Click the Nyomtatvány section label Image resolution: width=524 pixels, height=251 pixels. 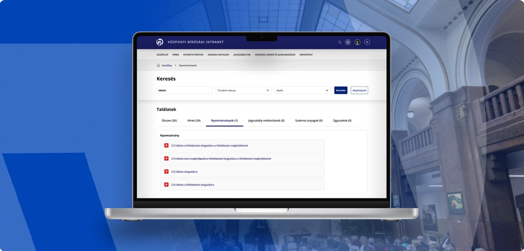pyautogui.click(x=170, y=135)
